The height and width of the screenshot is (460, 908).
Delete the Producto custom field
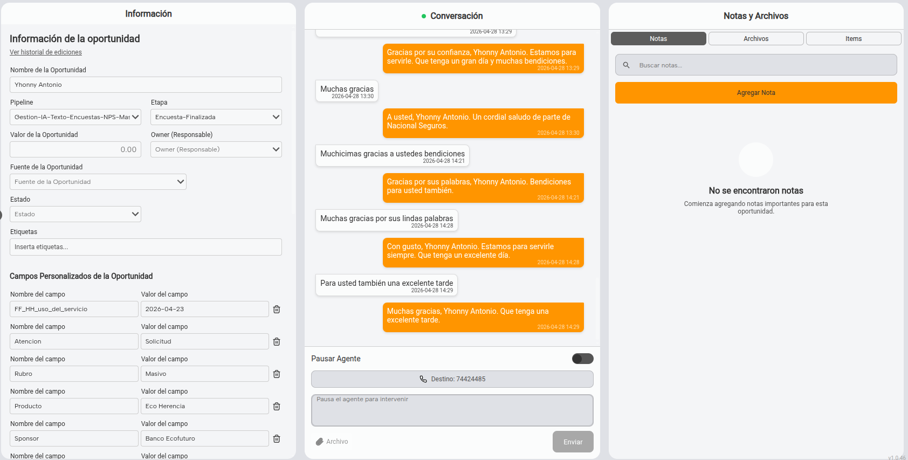pyautogui.click(x=277, y=406)
